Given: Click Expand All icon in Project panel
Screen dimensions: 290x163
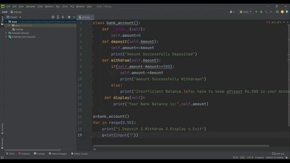Looking at the screenshot, I should [58, 17].
